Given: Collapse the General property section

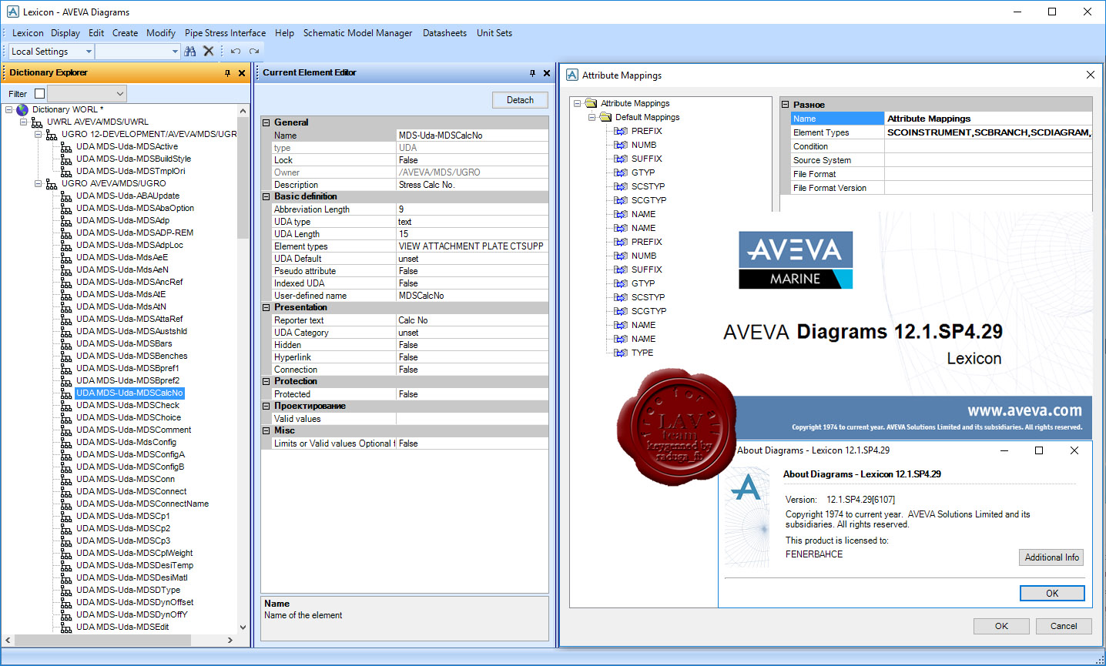Looking at the screenshot, I should tap(266, 122).
